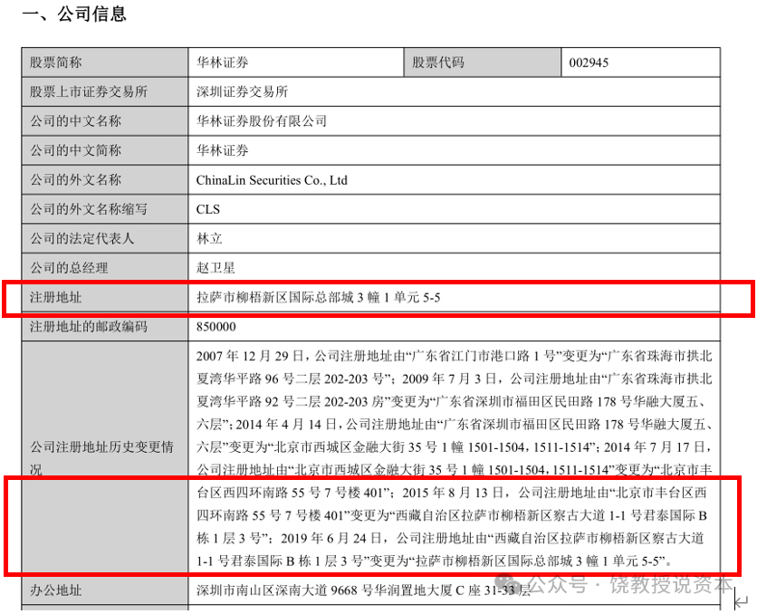The width and height of the screenshot is (757, 614).
Task: Click the line starting 六层”; 2014 年 4 月 14 日
Action: 455,425
